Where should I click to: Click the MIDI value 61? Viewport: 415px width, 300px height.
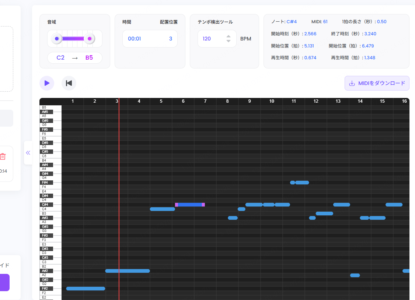(x=325, y=22)
